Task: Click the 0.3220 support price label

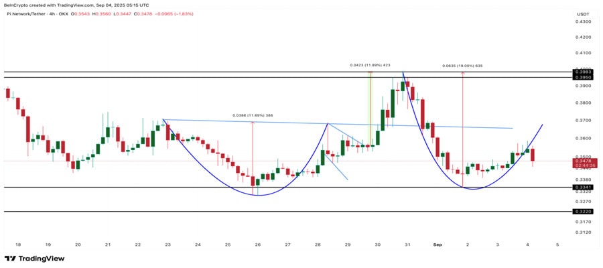Action: 584,211
